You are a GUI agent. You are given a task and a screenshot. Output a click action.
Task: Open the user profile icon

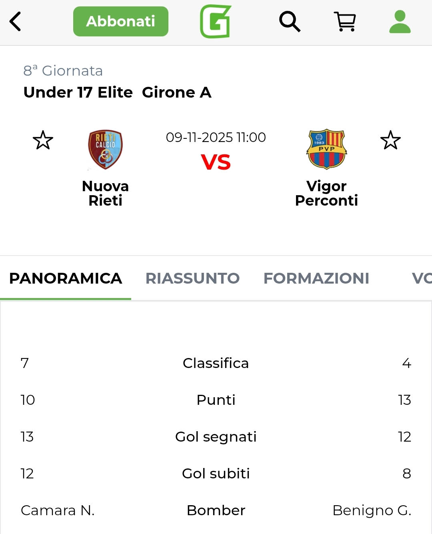click(400, 22)
